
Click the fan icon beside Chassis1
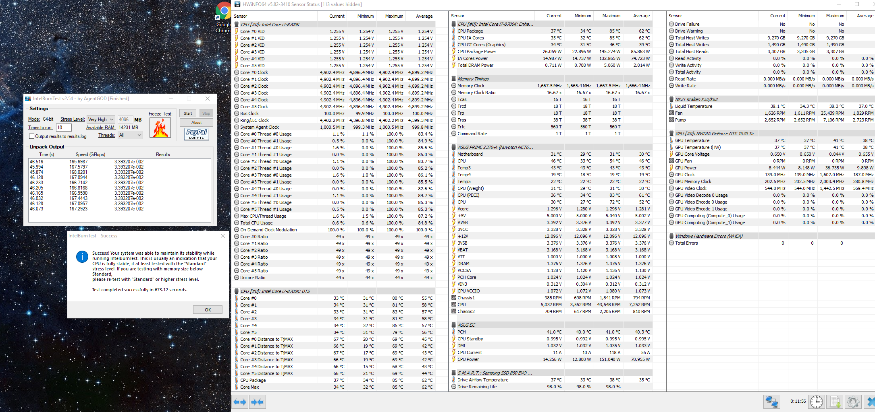click(454, 298)
